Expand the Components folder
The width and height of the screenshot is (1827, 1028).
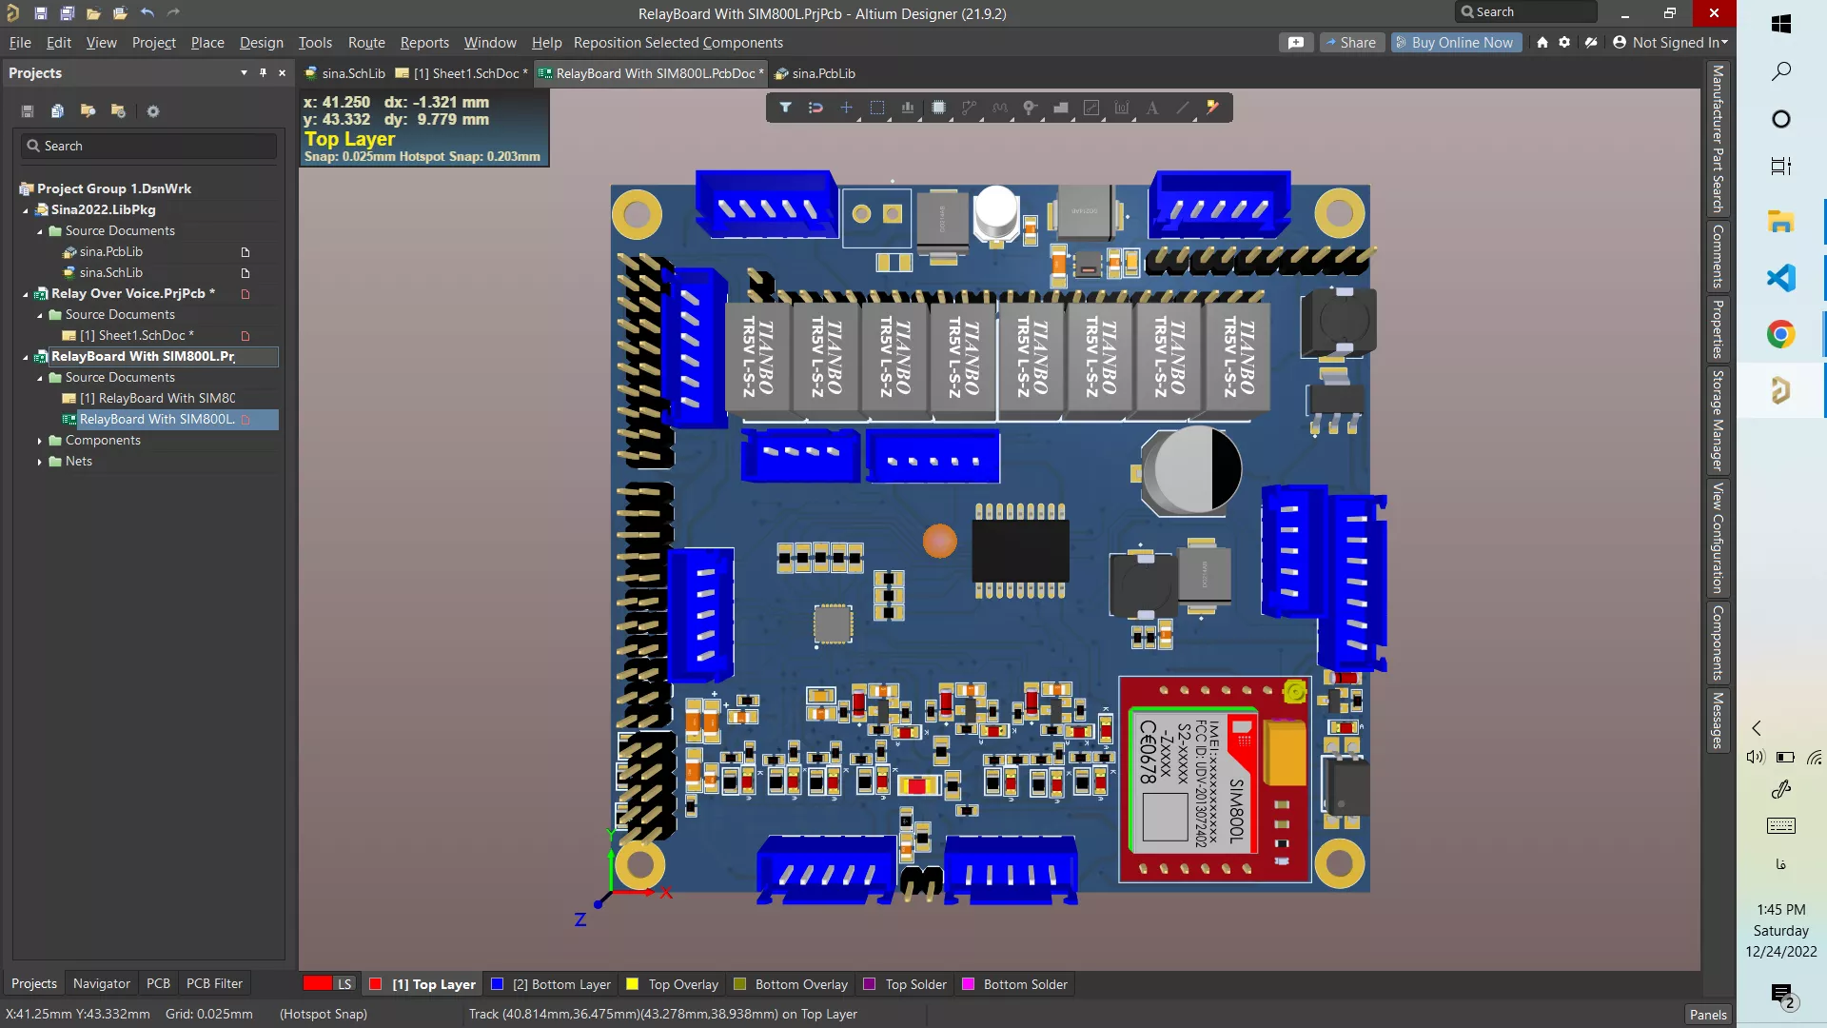tap(40, 441)
